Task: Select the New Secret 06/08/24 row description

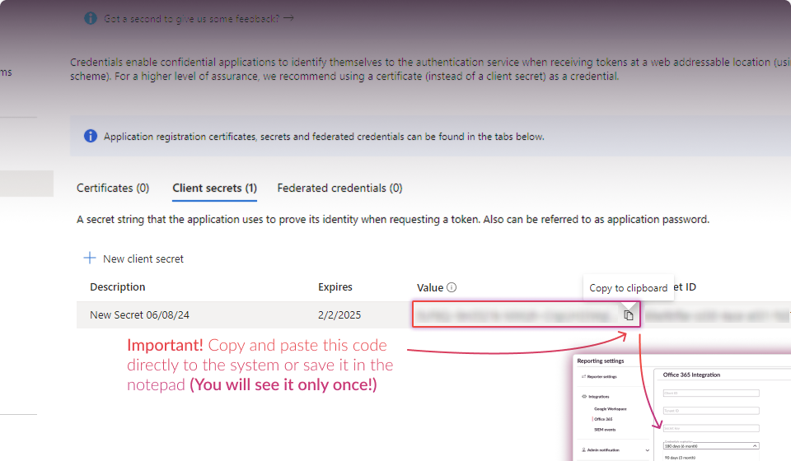Action: point(145,315)
